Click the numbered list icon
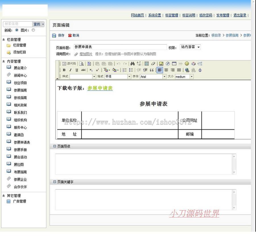 (125, 70)
